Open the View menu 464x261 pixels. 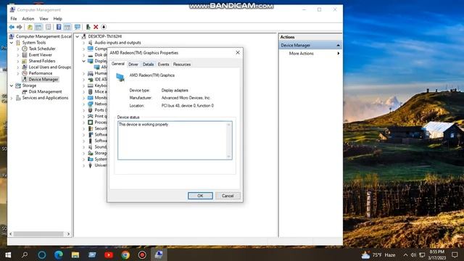pyautogui.click(x=43, y=19)
